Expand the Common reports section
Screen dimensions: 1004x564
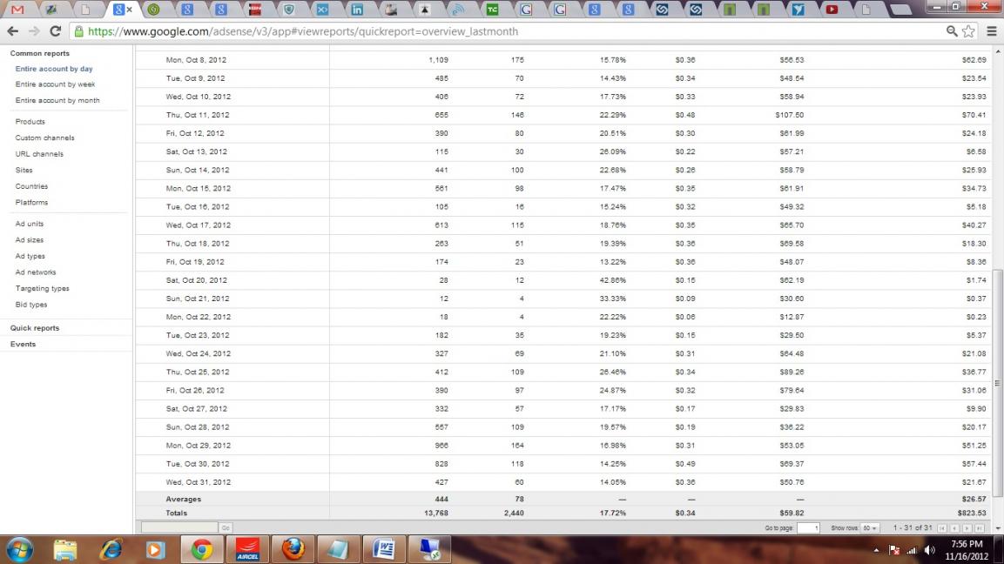40,53
